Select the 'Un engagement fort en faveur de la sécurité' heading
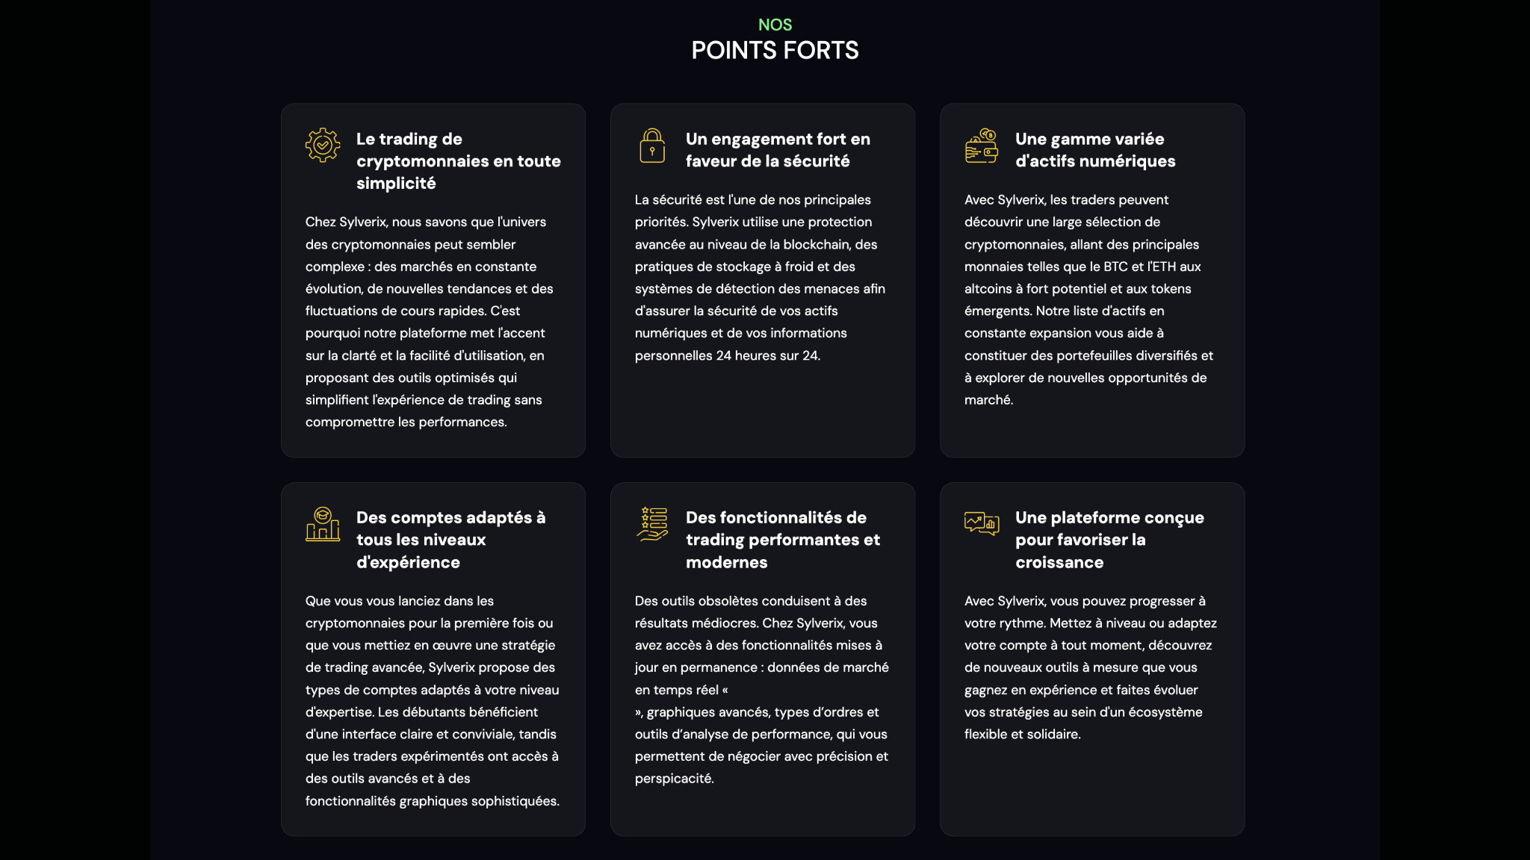 tap(778, 150)
